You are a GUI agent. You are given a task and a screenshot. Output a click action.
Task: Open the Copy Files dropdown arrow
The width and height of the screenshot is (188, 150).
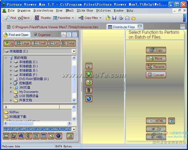[100, 18]
